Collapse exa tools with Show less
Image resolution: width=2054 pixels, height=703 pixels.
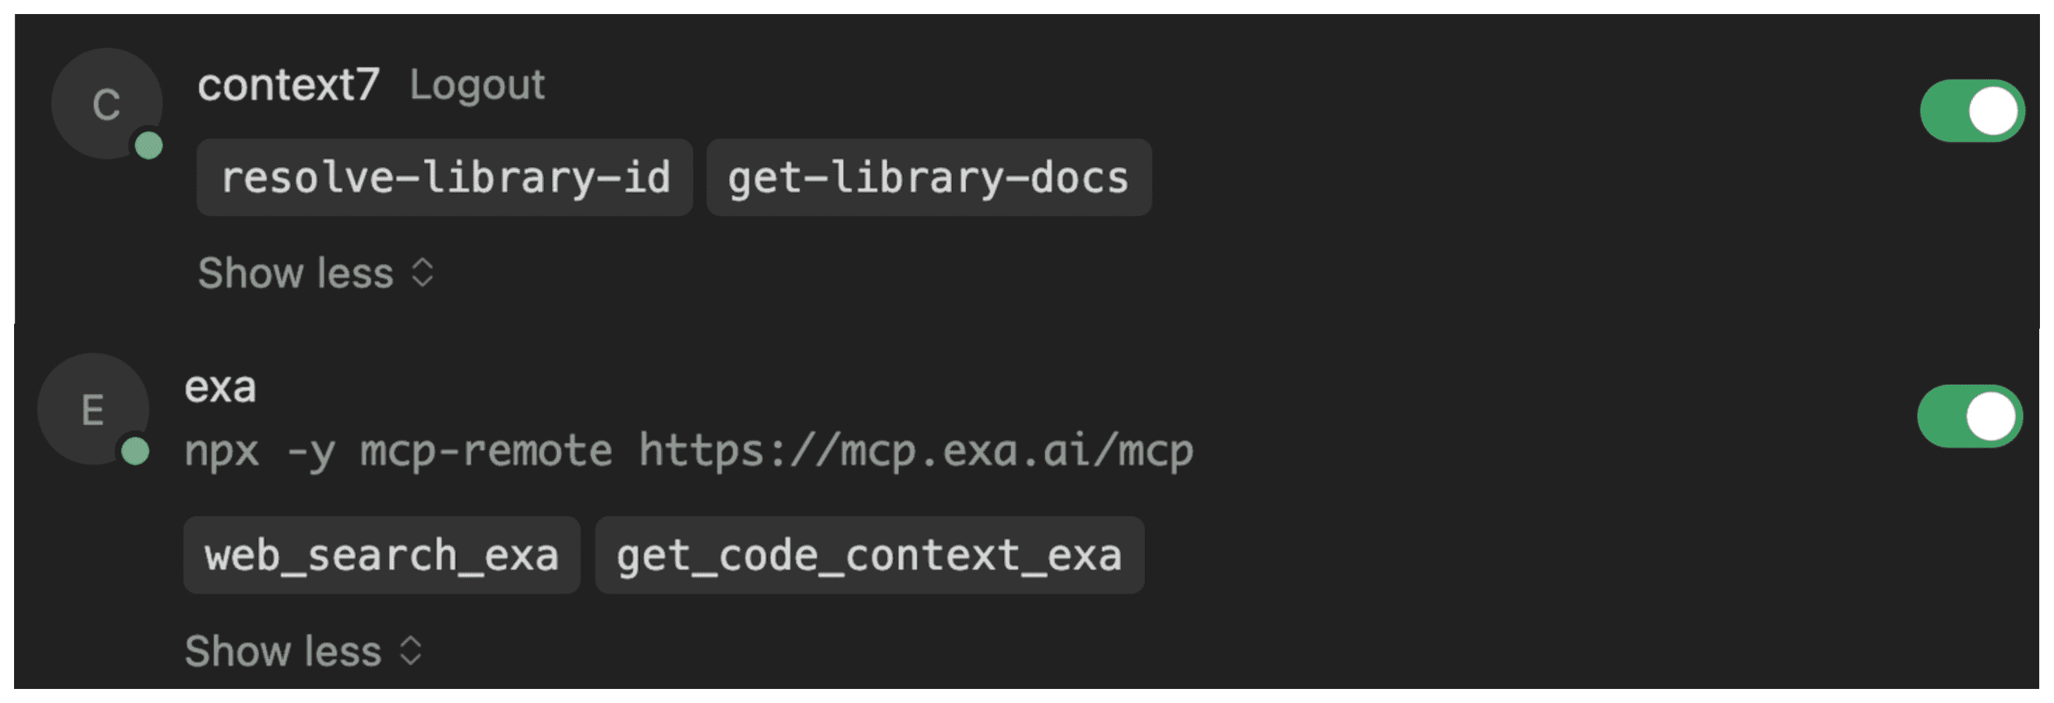[283, 651]
